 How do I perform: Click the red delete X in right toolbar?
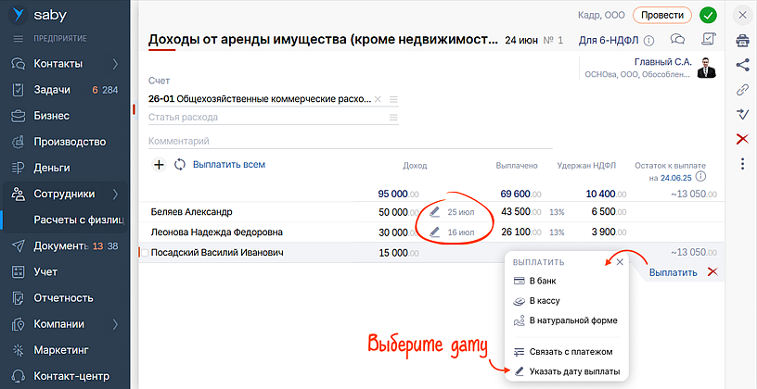[742, 139]
